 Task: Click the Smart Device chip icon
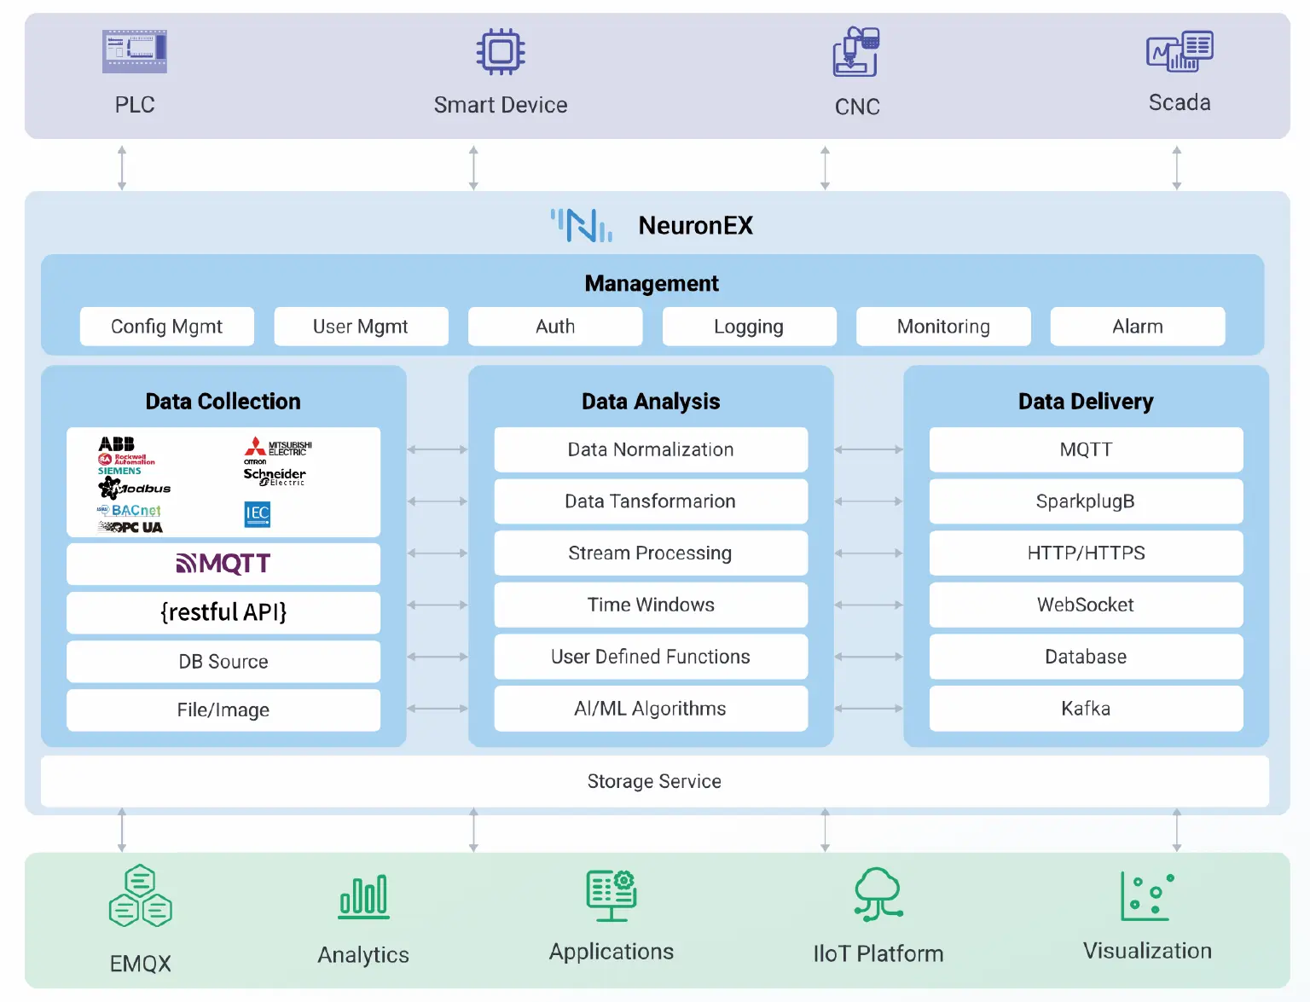pos(500,51)
